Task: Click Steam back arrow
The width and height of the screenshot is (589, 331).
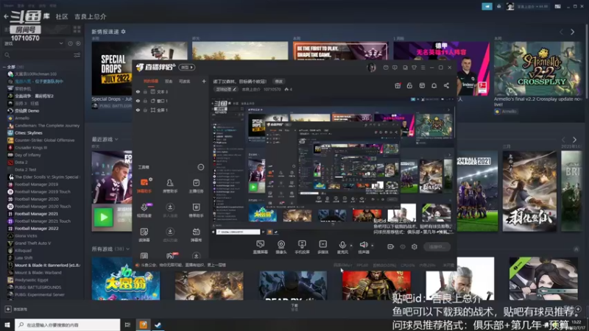Action: [x=6, y=16]
